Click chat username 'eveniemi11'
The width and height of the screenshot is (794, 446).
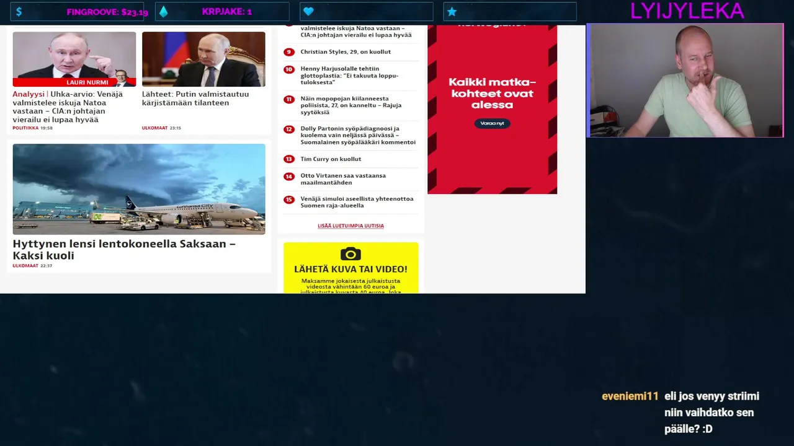tap(630, 396)
